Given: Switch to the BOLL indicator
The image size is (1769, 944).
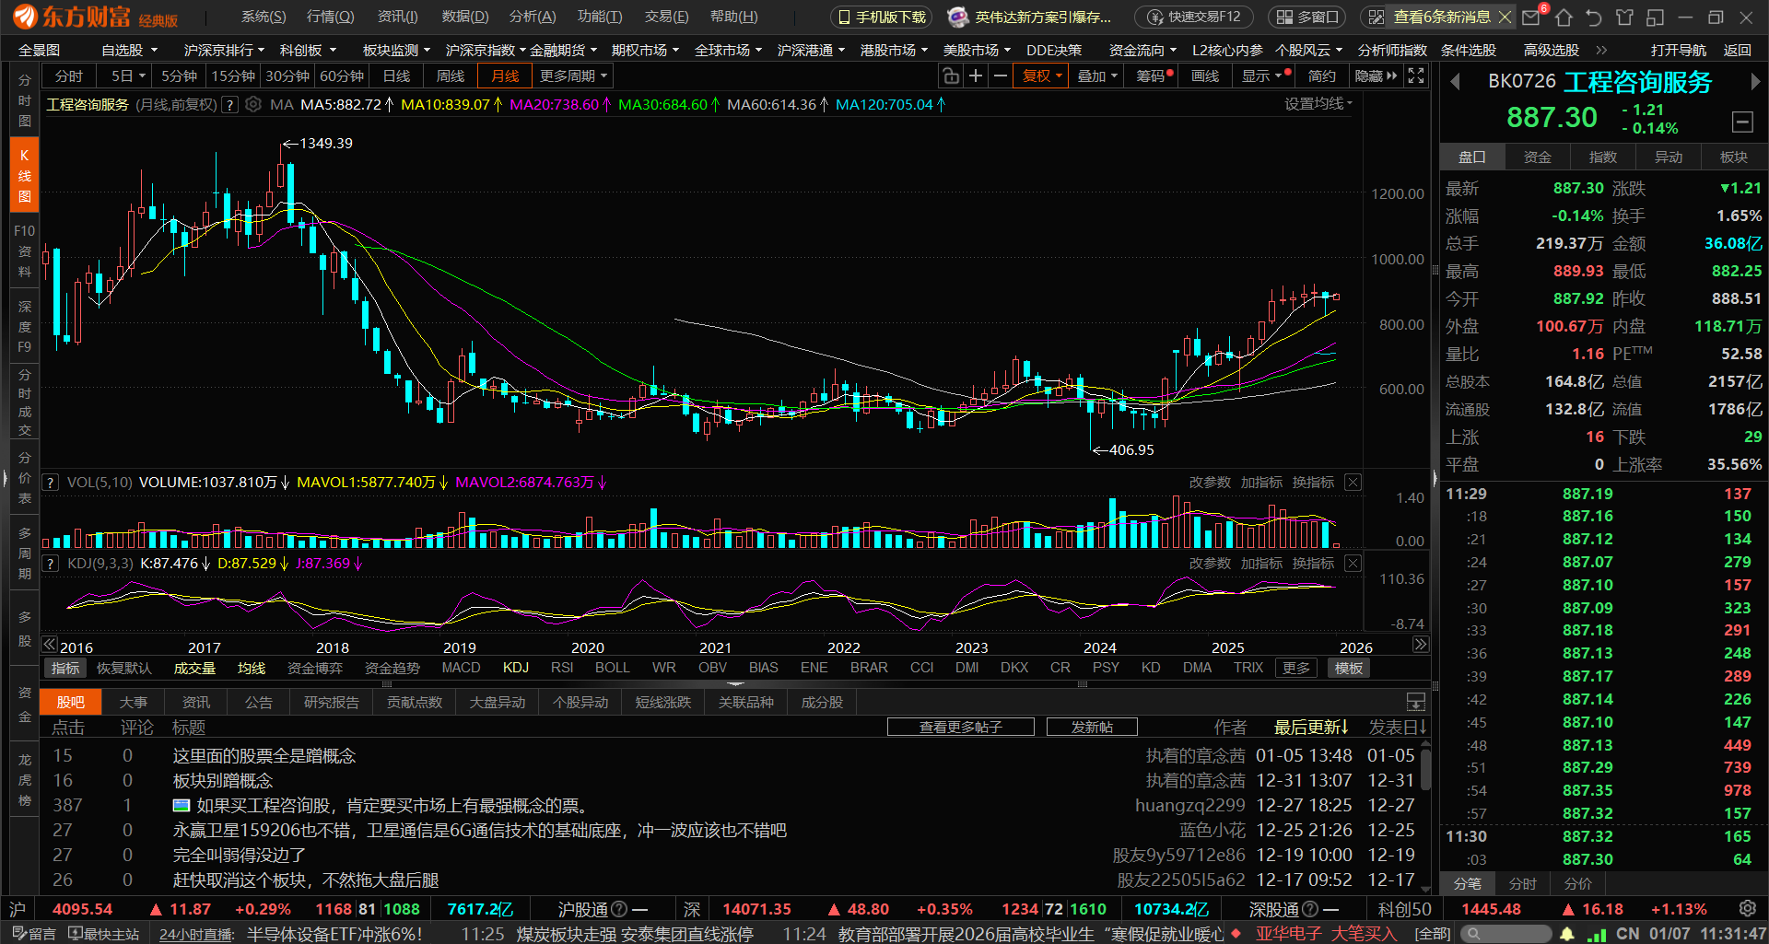Looking at the screenshot, I should (613, 668).
